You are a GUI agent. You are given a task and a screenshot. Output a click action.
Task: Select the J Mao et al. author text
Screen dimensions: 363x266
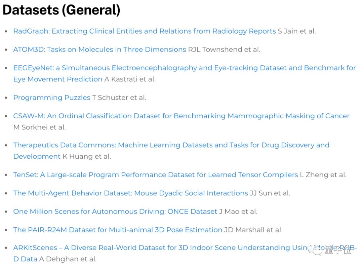point(238,212)
